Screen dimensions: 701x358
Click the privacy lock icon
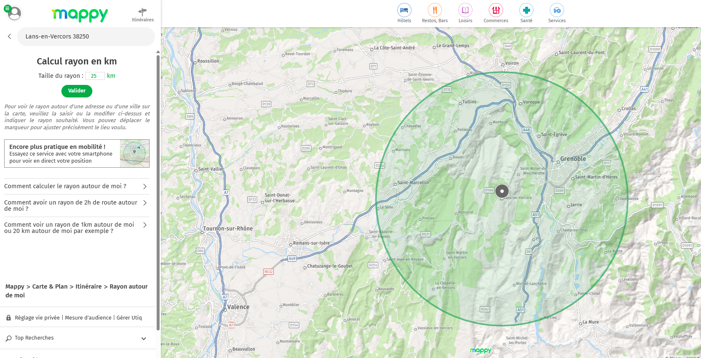[x=8, y=318]
